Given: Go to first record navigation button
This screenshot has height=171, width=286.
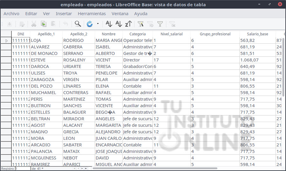Looking at the screenshot, I should click(75, 169).
